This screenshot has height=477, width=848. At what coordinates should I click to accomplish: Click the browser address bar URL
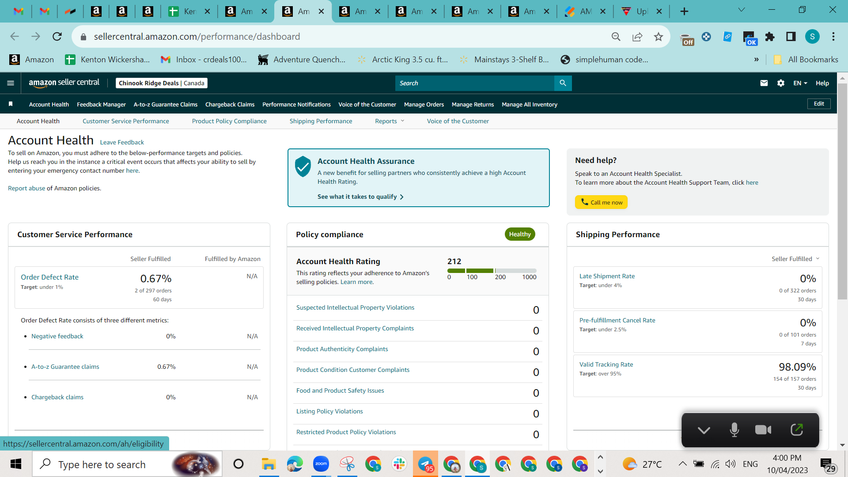[197, 37]
